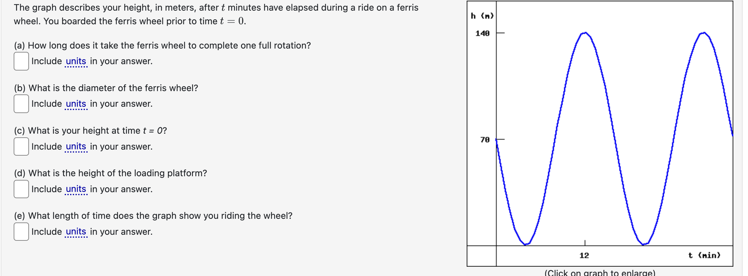Enlarge the ferris wheel height graph
The height and width of the screenshot is (276, 748).
point(600,134)
